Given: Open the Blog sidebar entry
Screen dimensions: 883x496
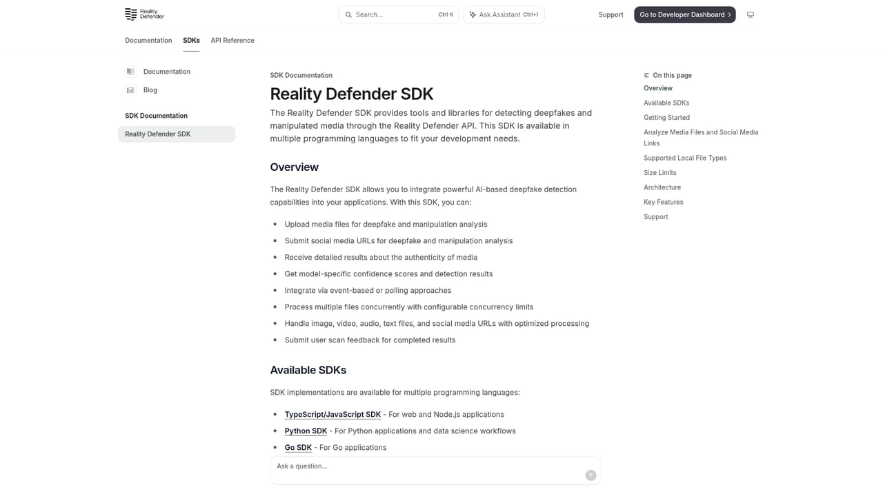Looking at the screenshot, I should pos(177,90).
